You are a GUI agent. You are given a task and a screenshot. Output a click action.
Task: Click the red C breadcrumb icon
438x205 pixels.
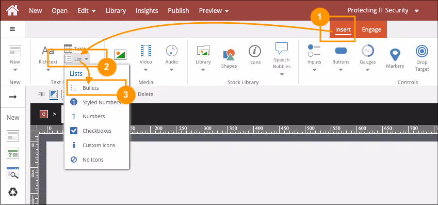[x=43, y=114]
